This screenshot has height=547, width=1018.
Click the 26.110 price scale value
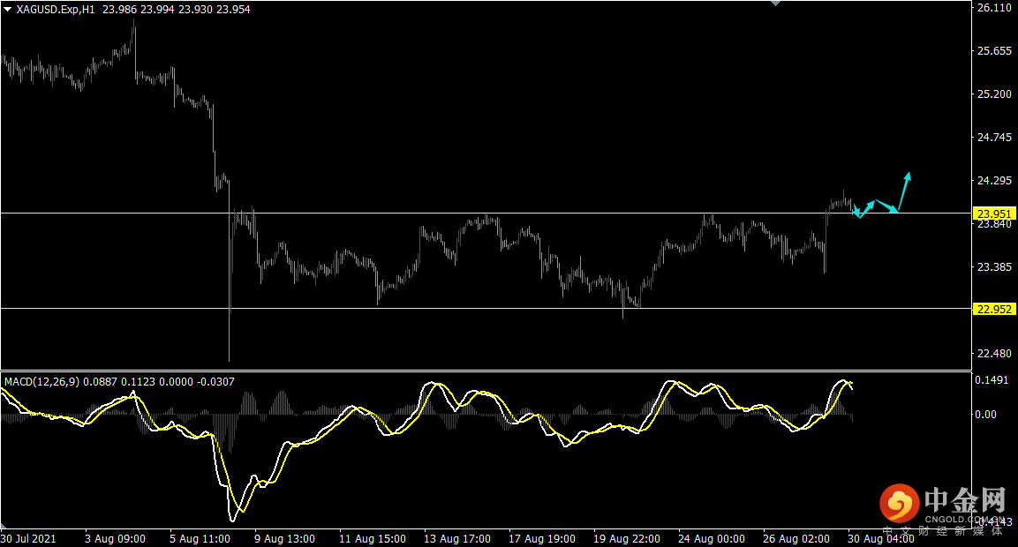click(994, 8)
